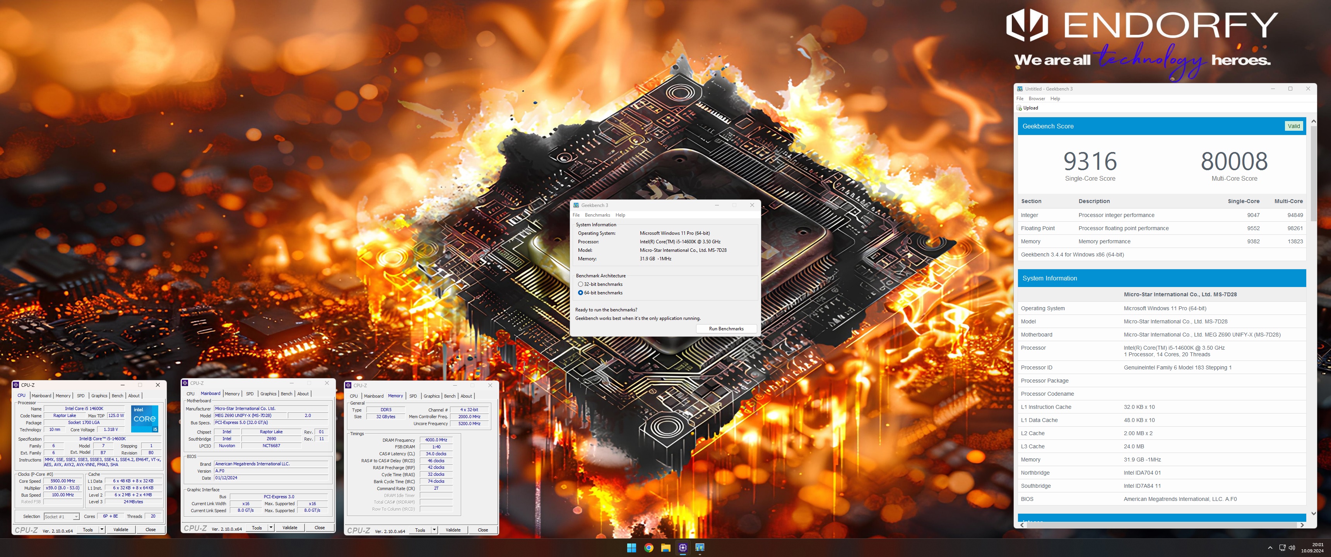Open the Benchmarks menu in Geekbench launcher
Screen dimensions: 1331x557
[597, 215]
